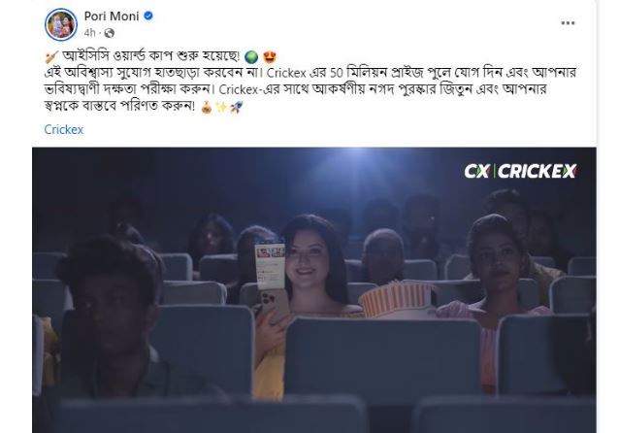Click the public globe privacy icon

[110, 33]
